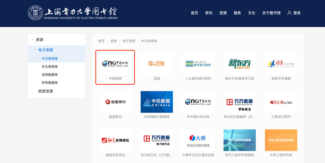Screen dimensions: 325x163
Task: Click the 读秀学术搜索 caption
Action: click(x=281, y=78)
